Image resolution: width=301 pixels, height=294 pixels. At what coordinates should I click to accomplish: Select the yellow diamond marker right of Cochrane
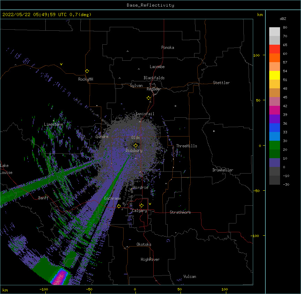click(x=119, y=206)
